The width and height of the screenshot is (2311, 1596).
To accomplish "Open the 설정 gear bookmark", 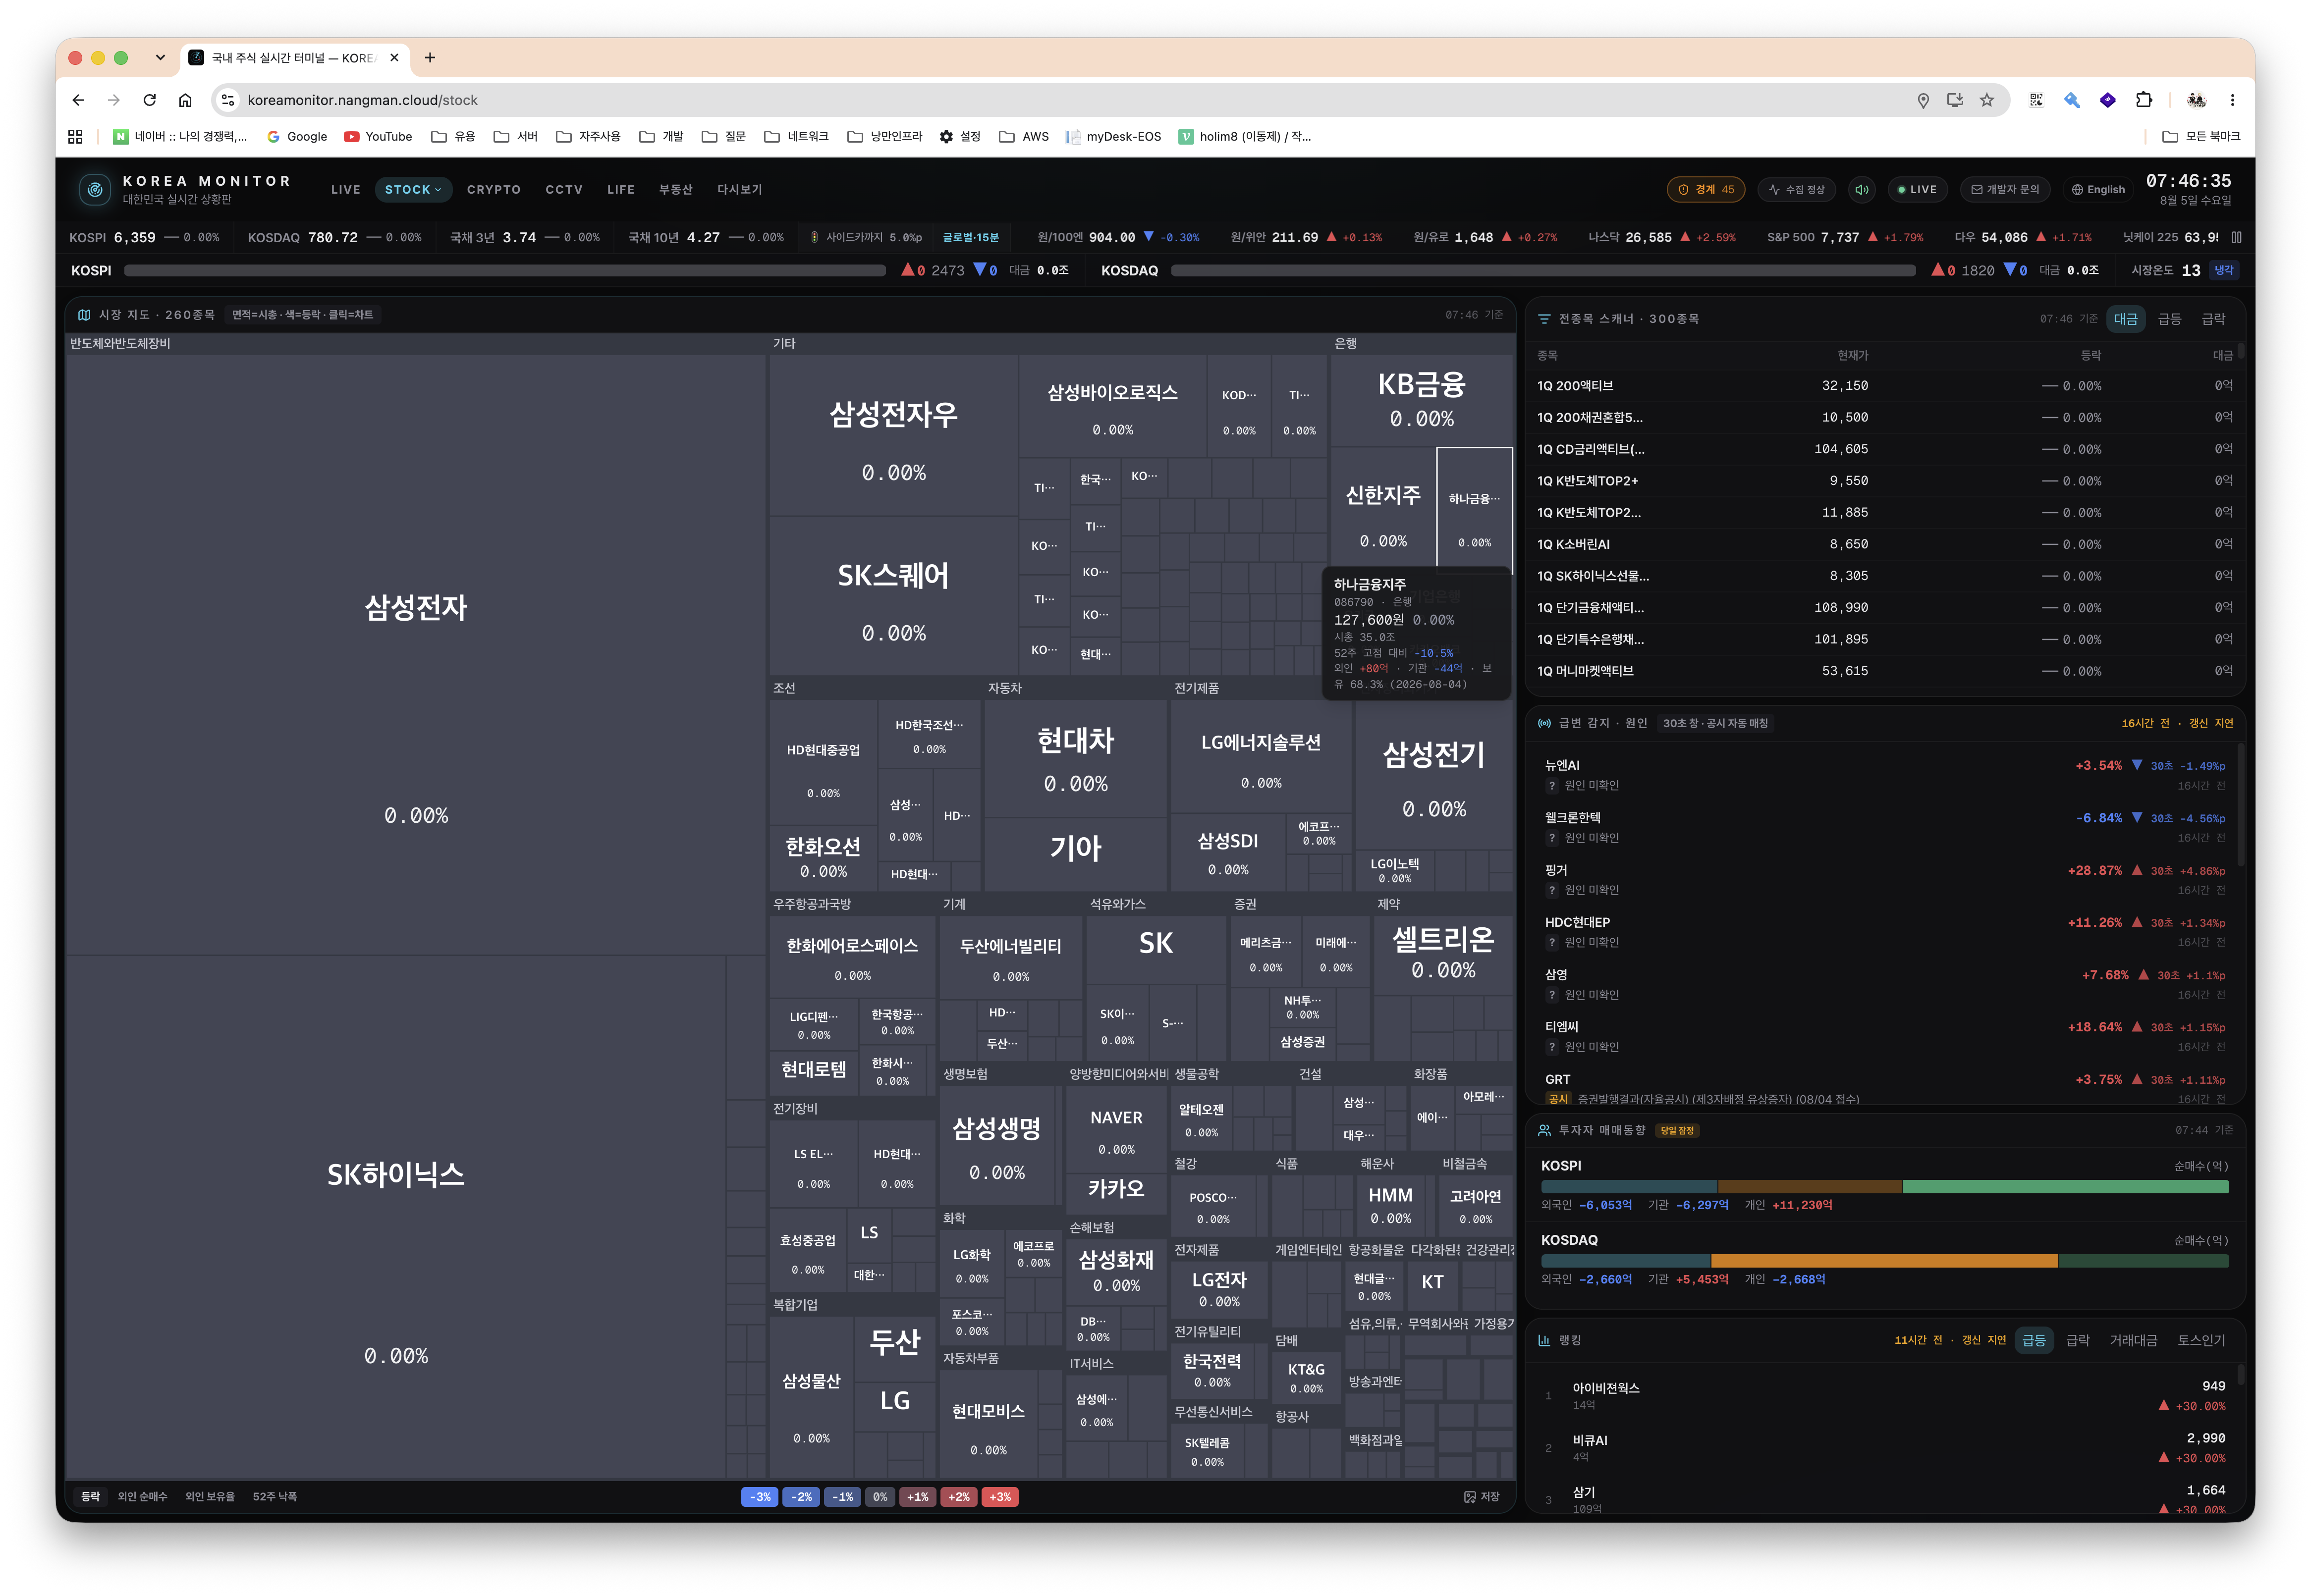I will tap(960, 136).
